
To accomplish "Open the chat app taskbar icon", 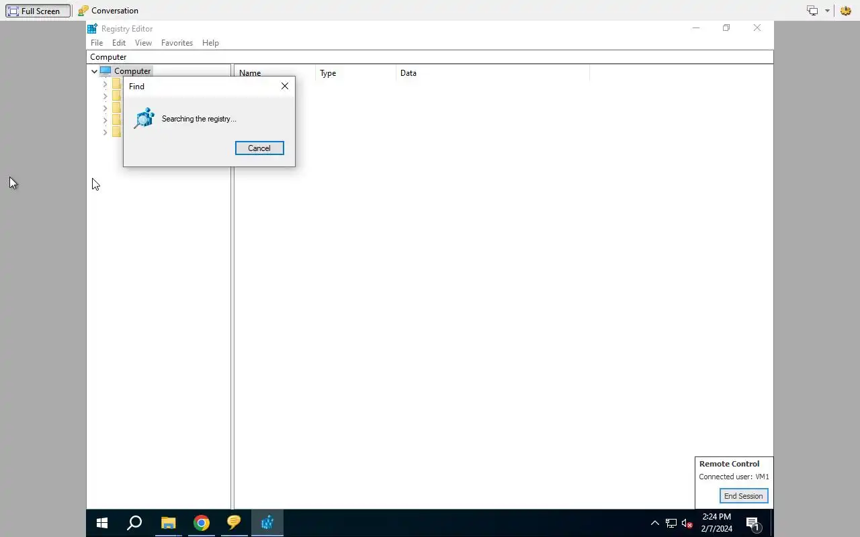I will pos(234,523).
